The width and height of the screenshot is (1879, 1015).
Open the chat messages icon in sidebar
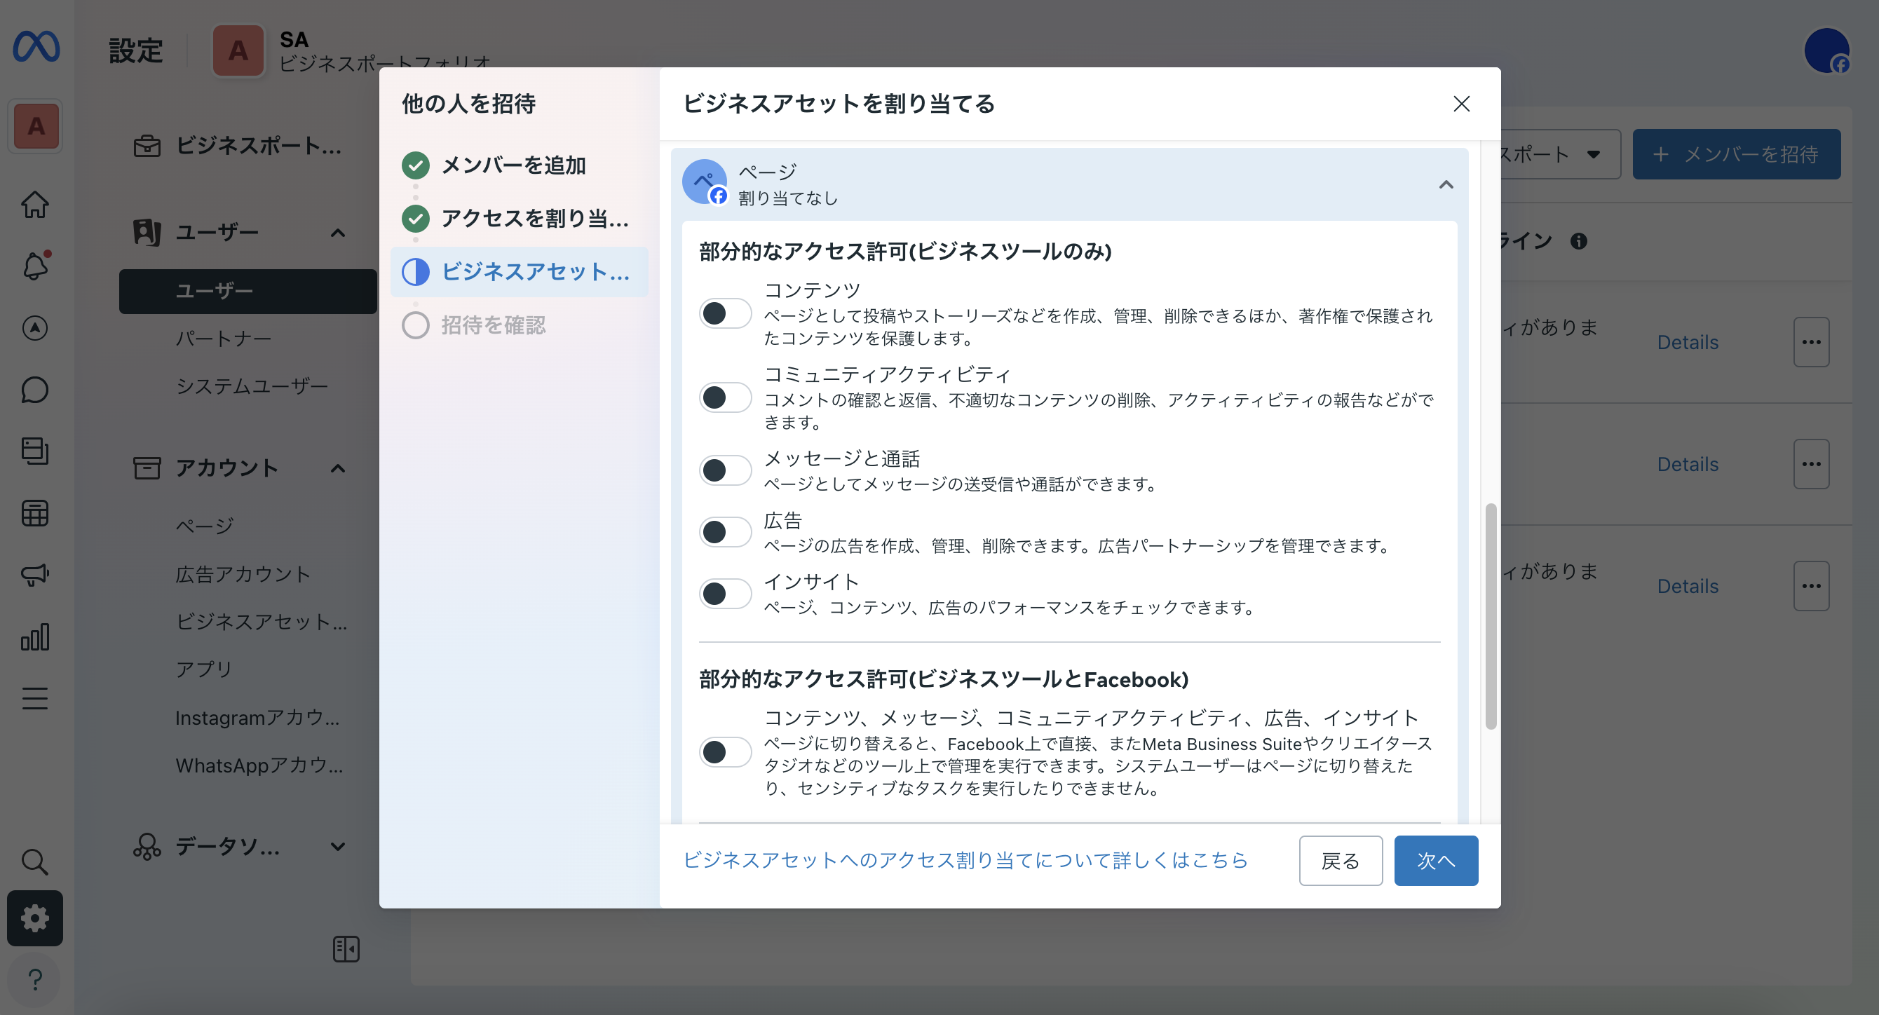point(34,389)
